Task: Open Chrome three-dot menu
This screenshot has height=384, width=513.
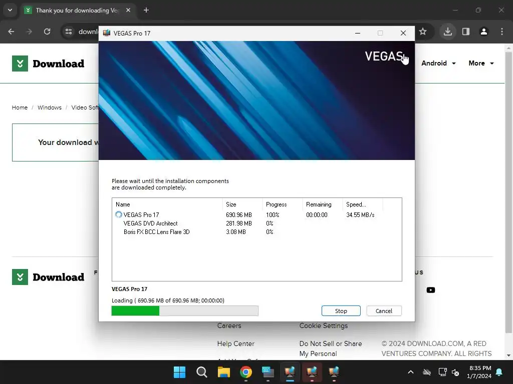Action: [x=502, y=31]
